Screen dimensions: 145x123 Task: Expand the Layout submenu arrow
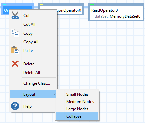(55, 94)
